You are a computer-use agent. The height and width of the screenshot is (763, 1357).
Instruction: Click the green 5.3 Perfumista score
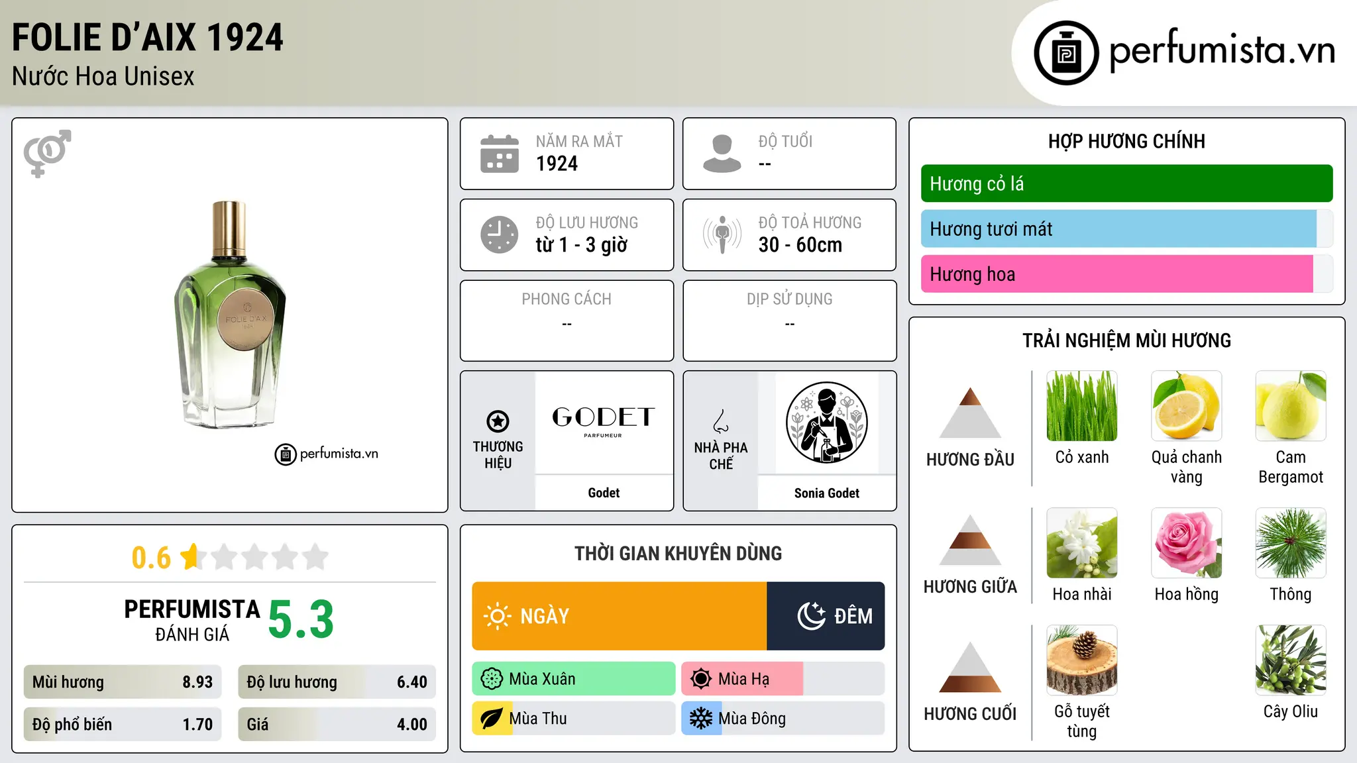point(301,620)
